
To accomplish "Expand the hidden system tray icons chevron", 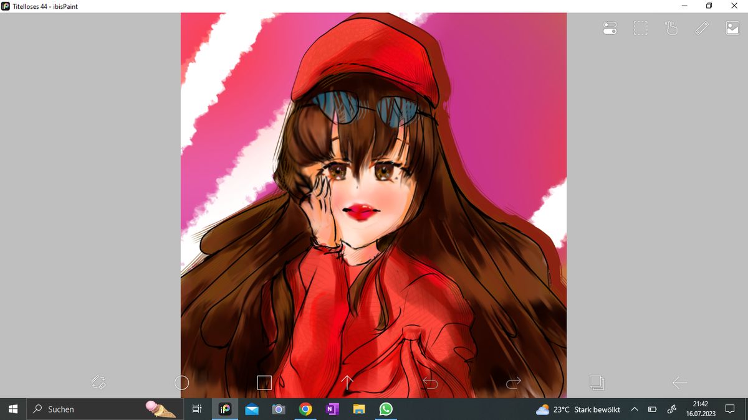I will (635, 409).
